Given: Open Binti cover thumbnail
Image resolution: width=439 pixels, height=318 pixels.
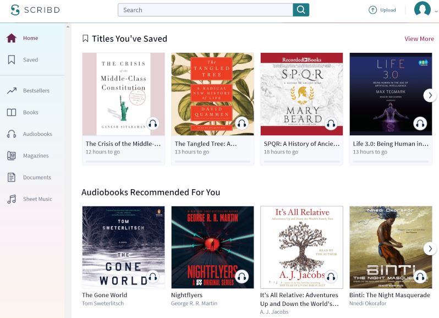Looking at the screenshot, I should (x=391, y=248).
